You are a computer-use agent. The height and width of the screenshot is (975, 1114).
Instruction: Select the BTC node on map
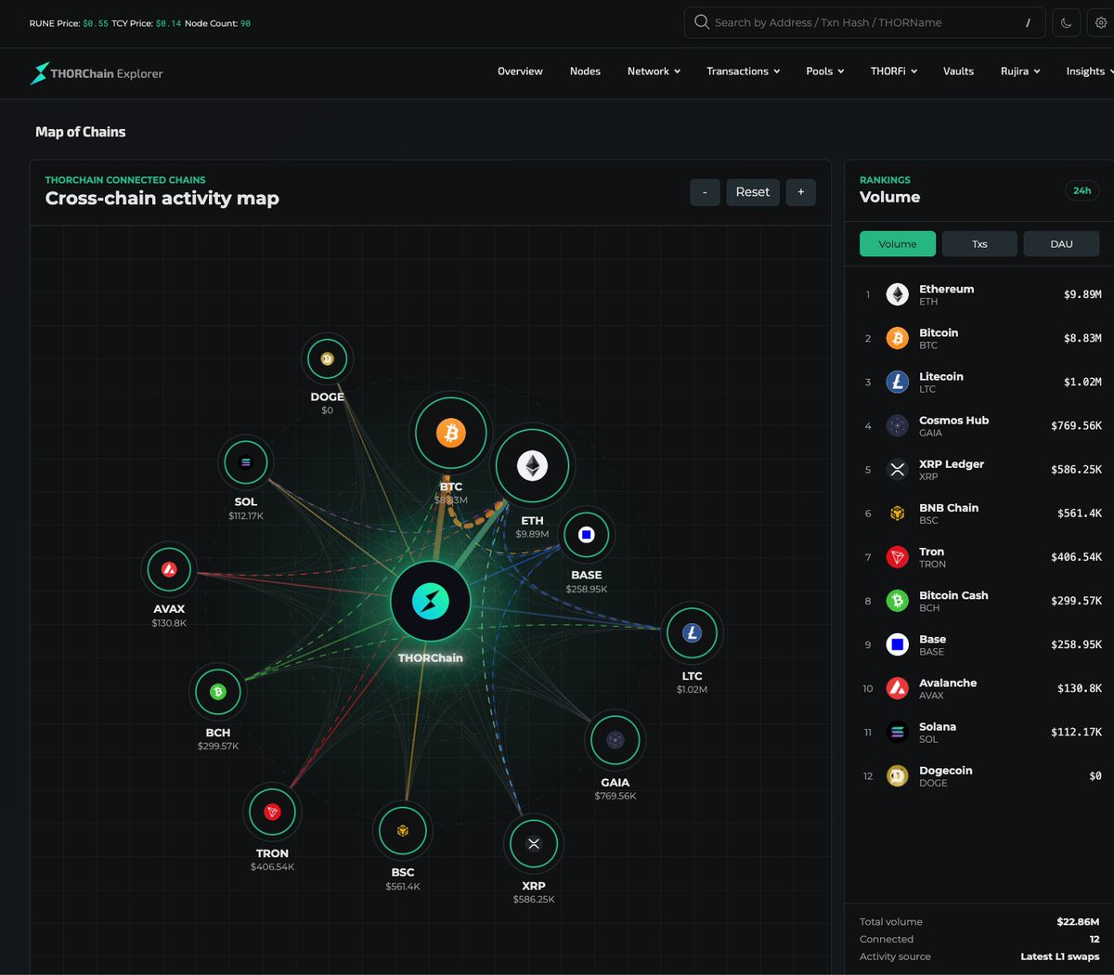451,433
